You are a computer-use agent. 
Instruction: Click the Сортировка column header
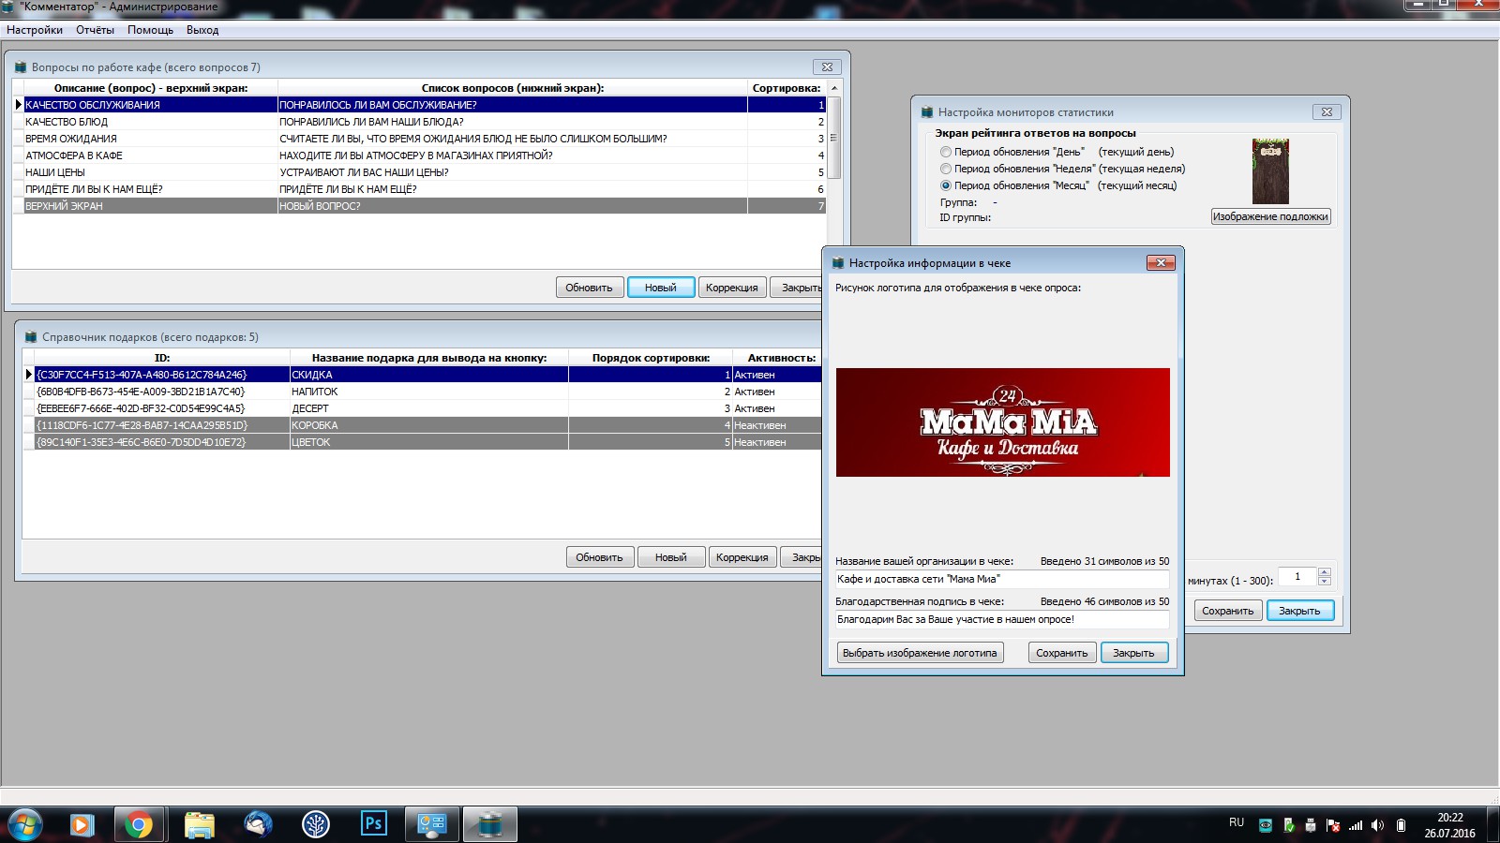pyautogui.click(x=787, y=88)
